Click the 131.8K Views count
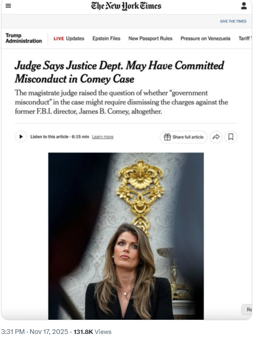This screenshot has height=342, width=257. tap(92, 332)
